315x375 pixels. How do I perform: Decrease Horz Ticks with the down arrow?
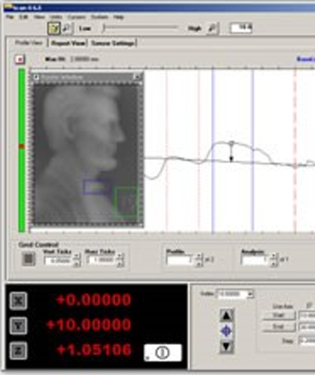point(120,263)
